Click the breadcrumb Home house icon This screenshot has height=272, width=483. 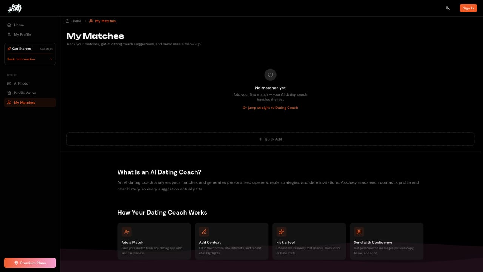click(68, 21)
